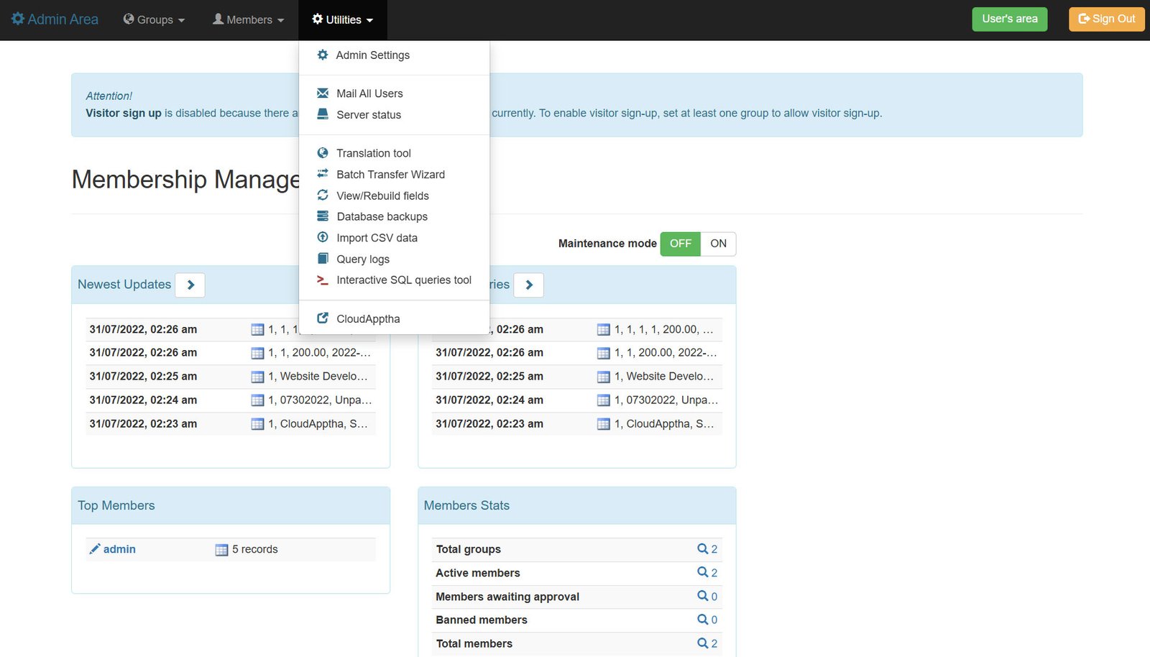Expand Newest Updates with chevron button
1150x657 pixels.
(x=190, y=285)
